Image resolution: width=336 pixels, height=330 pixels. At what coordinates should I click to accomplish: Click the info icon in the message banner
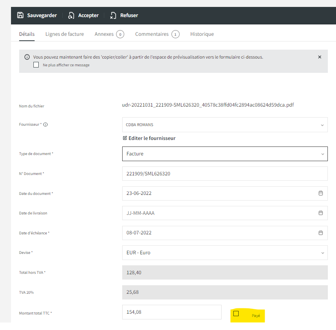point(27,57)
